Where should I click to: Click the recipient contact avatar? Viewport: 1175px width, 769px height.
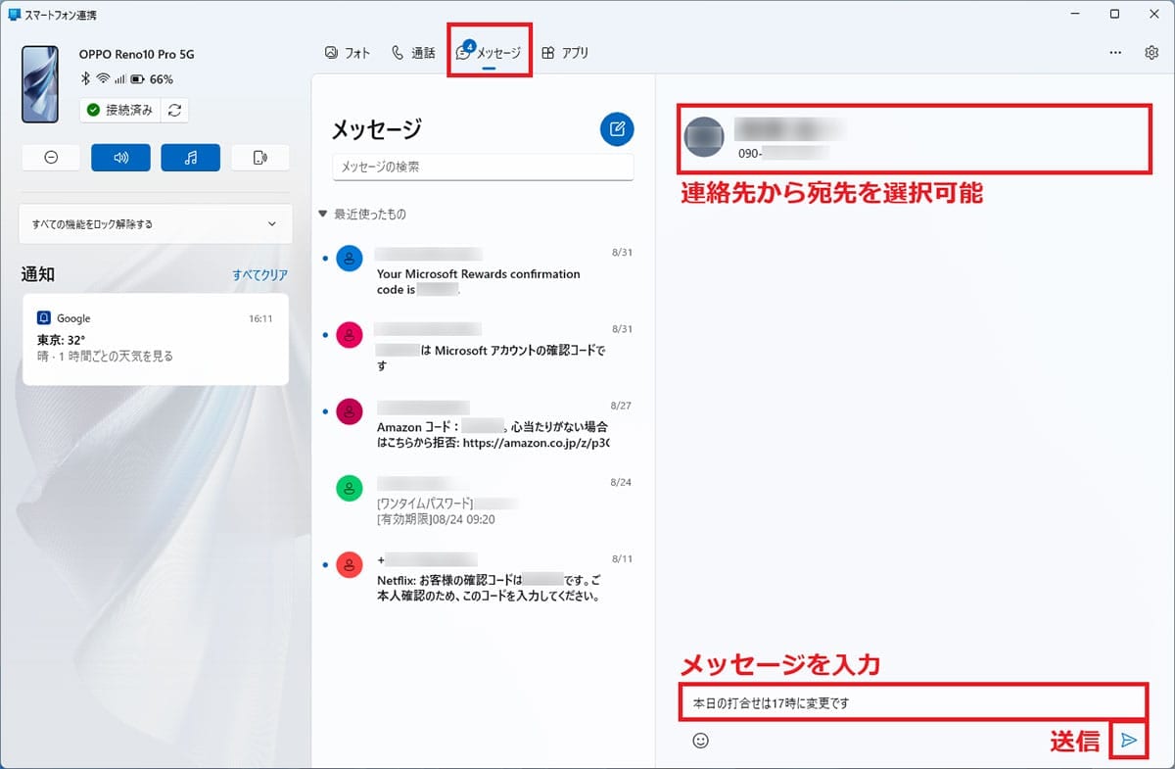click(703, 137)
